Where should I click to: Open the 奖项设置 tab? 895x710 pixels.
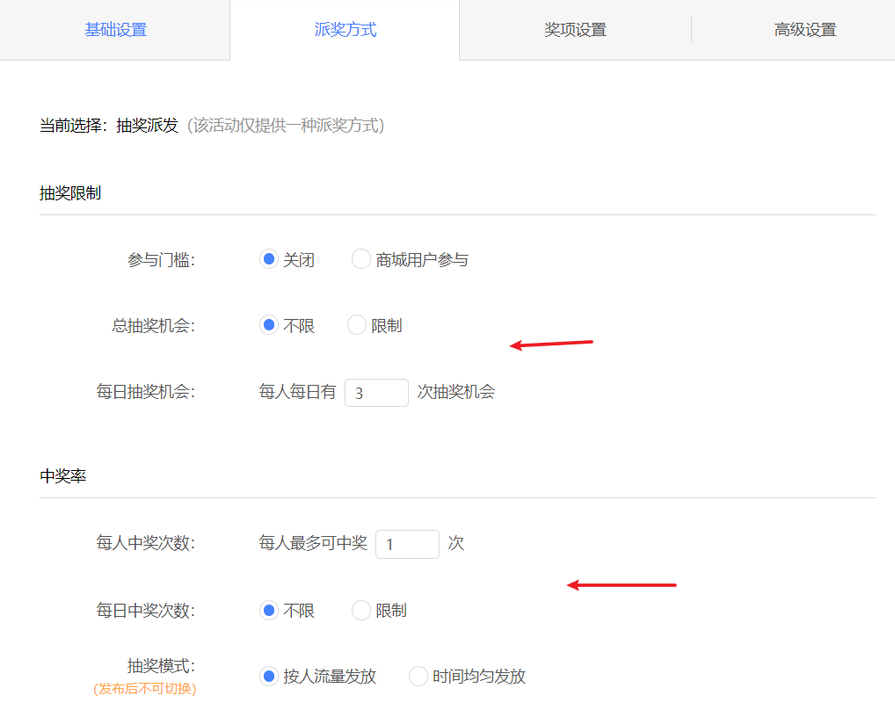click(x=574, y=29)
